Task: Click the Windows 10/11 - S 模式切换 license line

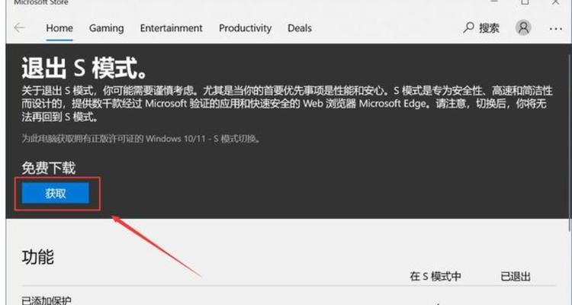Action: tap(140, 139)
